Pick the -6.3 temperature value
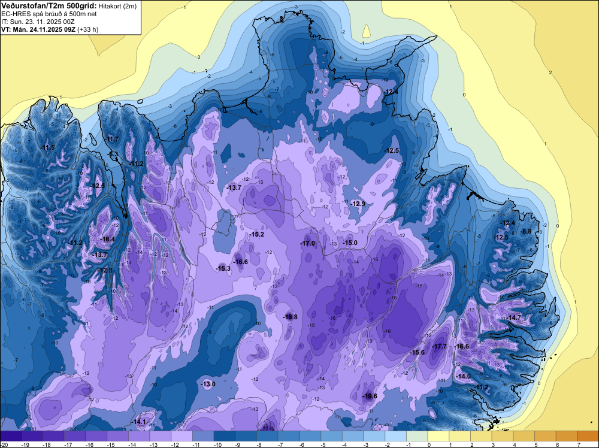Viewport: 599px width, 448px height. tap(113, 154)
